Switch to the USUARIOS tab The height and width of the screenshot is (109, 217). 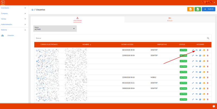point(77,20)
